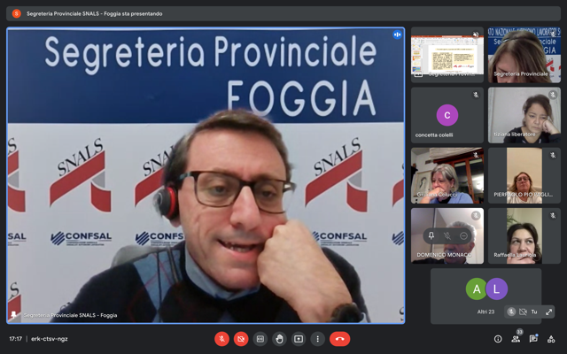Click the Present now screen share button
The width and height of the screenshot is (567, 354).
tap(299, 339)
